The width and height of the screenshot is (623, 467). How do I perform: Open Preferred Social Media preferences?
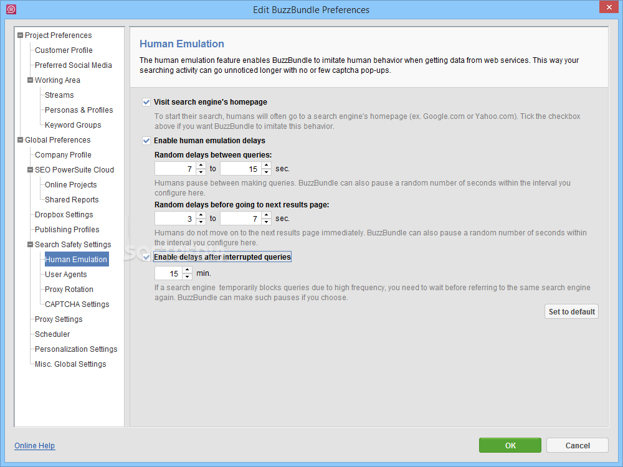tap(73, 65)
